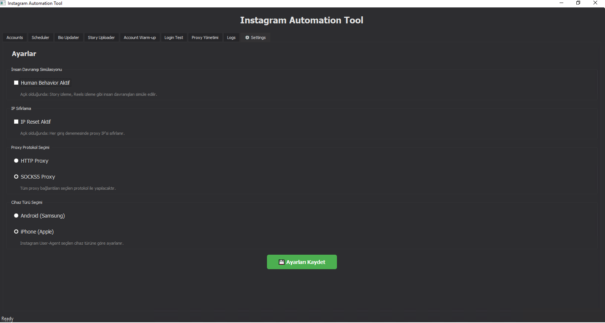Click the Instagram Automation Tool title heading
Viewport: 605px width, 323px height.
(x=302, y=20)
